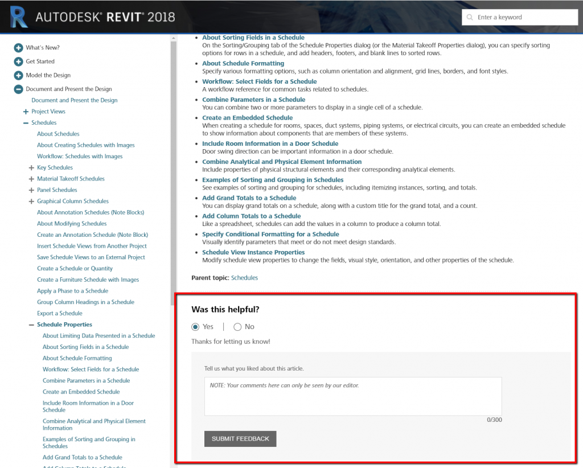Open Combine Analytical and Physical Element Information link

pyautogui.click(x=282, y=162)
